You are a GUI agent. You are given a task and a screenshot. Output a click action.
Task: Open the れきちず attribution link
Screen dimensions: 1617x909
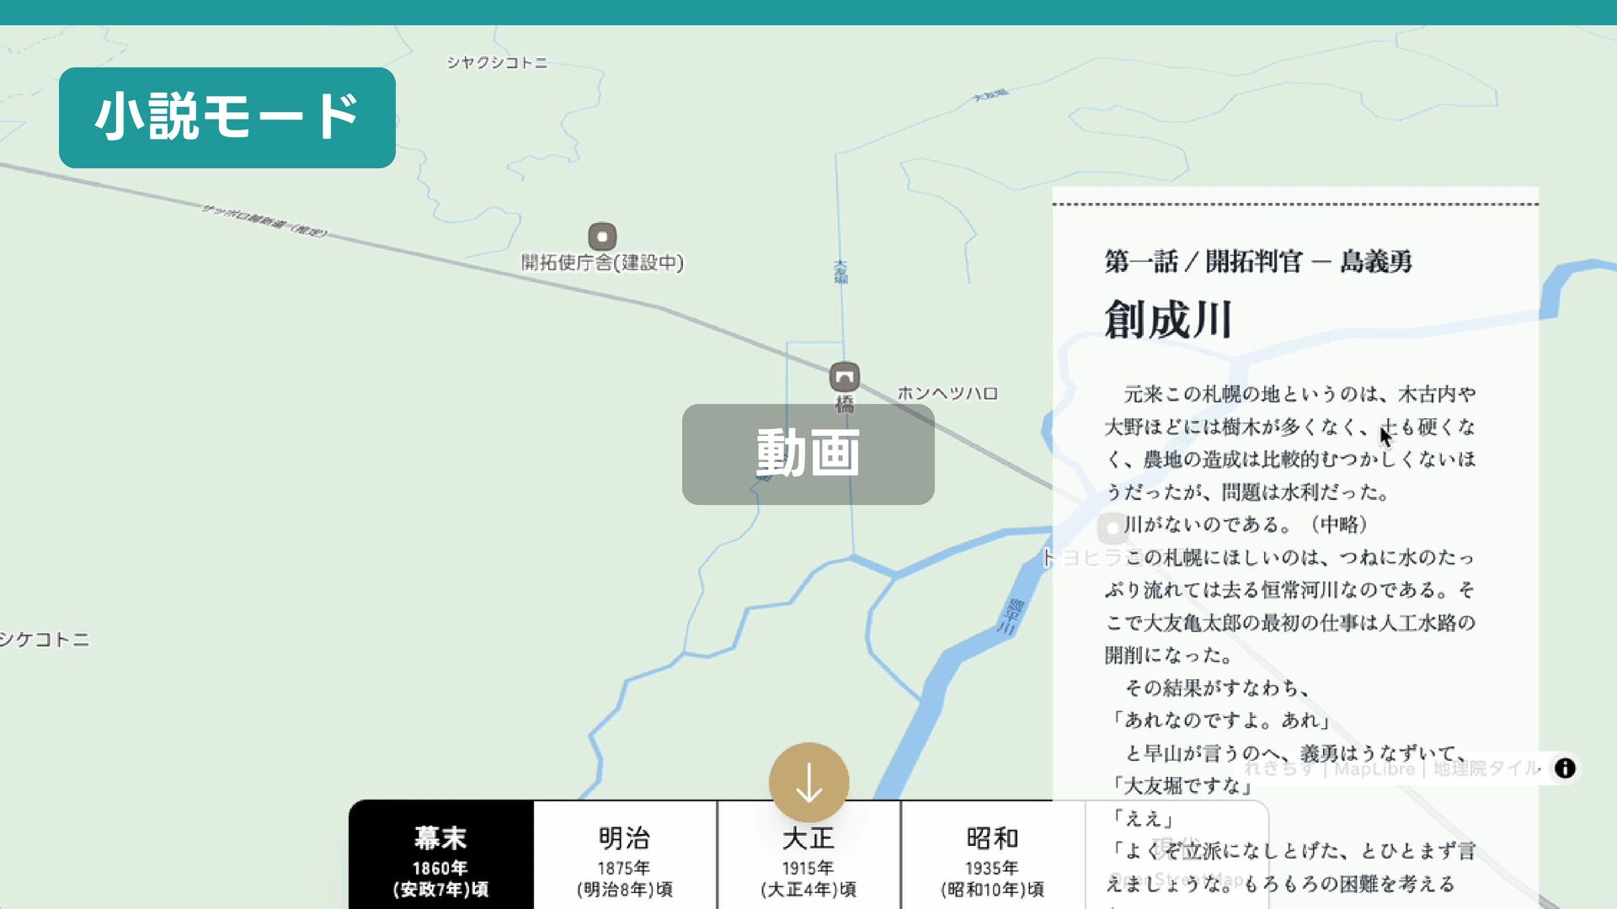click(1278, 769)
